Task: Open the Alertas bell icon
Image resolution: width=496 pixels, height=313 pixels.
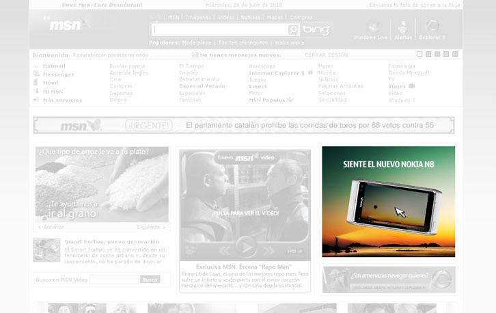Action: (403, 27)
